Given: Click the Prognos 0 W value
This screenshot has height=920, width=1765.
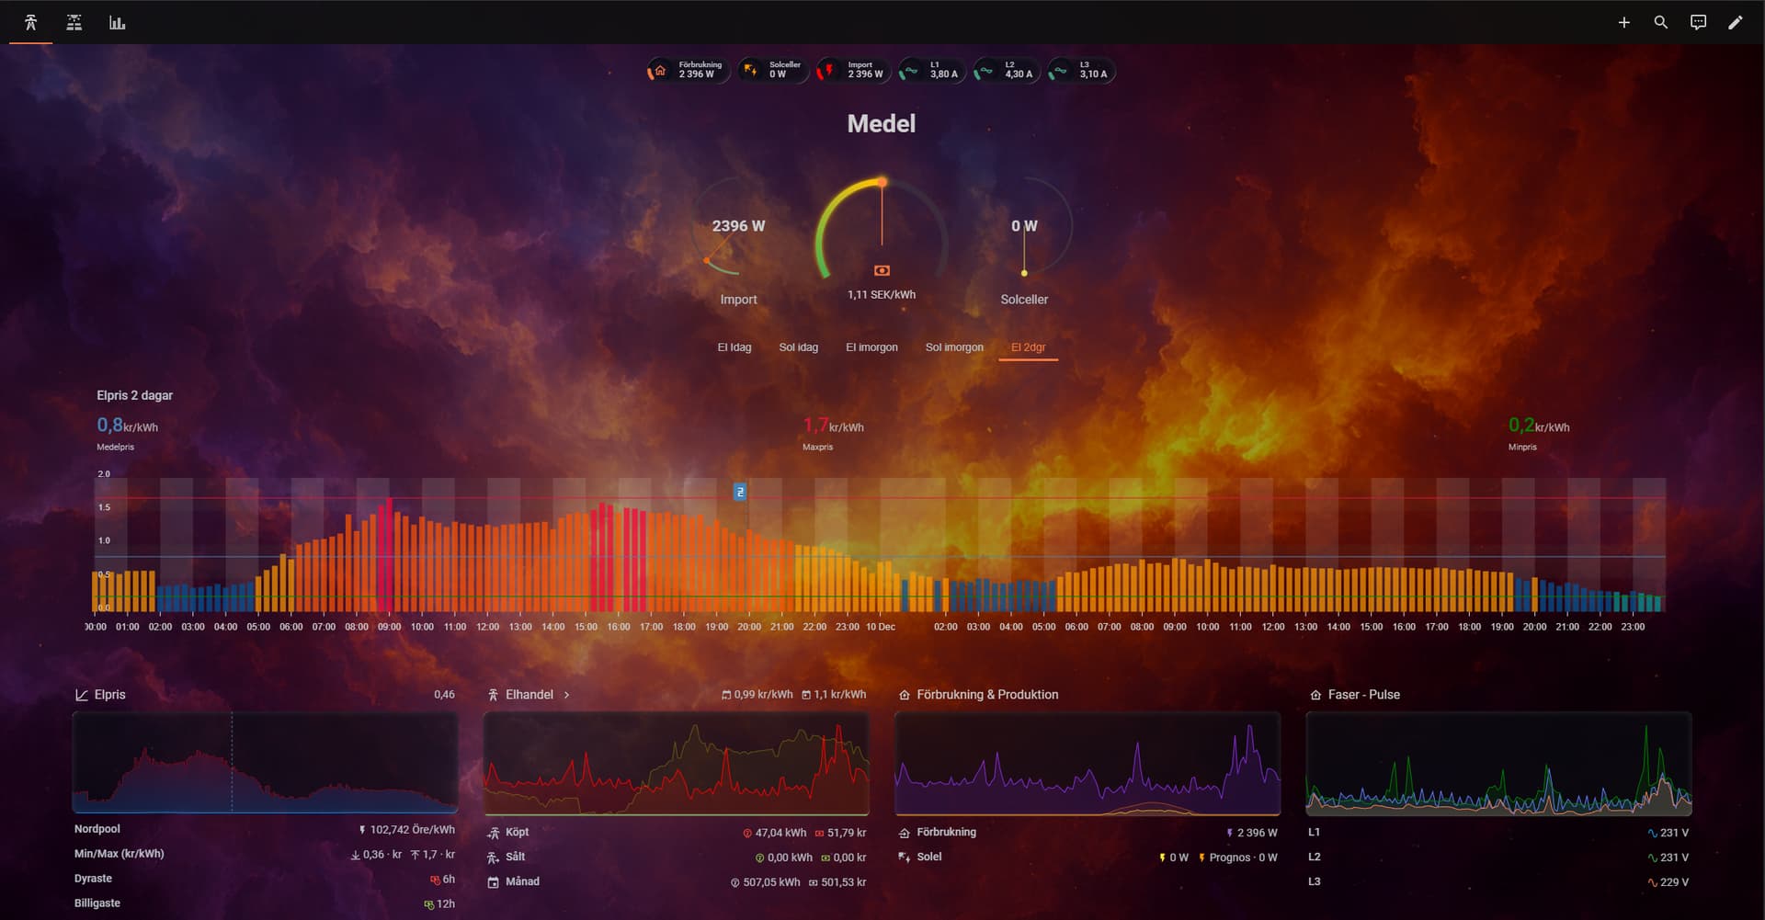Looking at the screenshot, I should pos(1237,858).
